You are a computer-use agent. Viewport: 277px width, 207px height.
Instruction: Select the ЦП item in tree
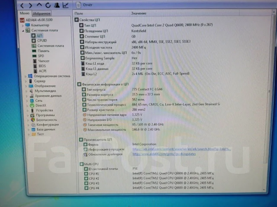(37, 35)
